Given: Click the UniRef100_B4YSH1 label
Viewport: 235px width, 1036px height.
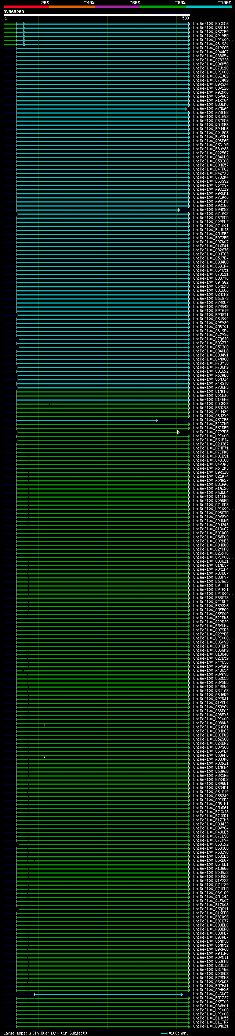Looking at the screenshot, I should point(210,137).
